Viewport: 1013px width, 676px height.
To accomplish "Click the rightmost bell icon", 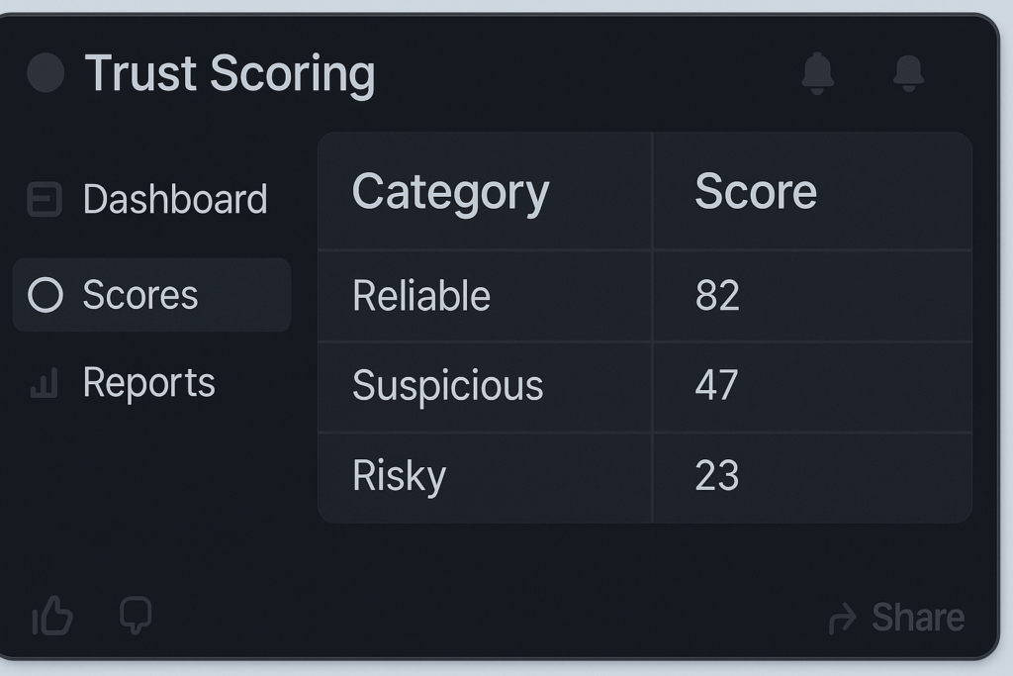I will (908, 73).
